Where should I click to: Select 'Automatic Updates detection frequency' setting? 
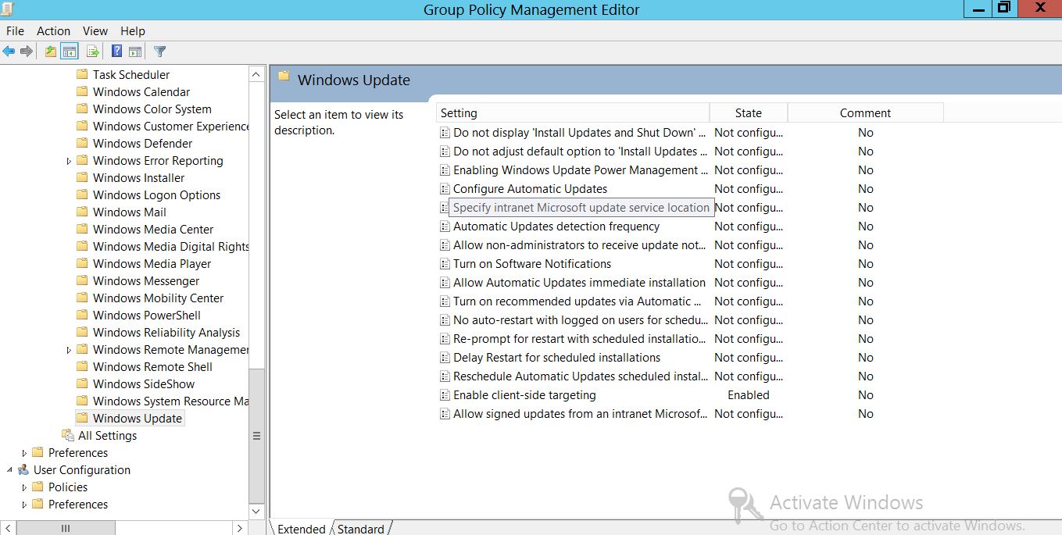click(556, 226)
